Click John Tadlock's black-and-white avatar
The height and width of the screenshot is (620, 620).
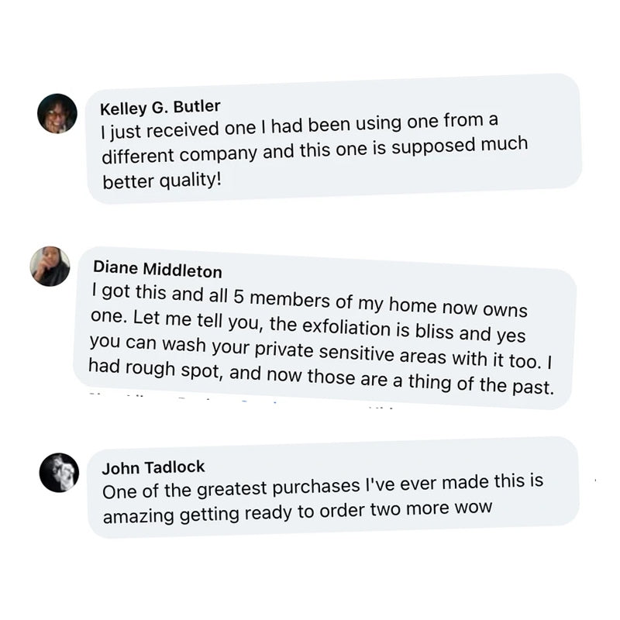pos(59,472)
